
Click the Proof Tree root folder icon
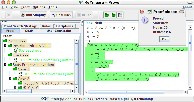click(x=5, y=41)
